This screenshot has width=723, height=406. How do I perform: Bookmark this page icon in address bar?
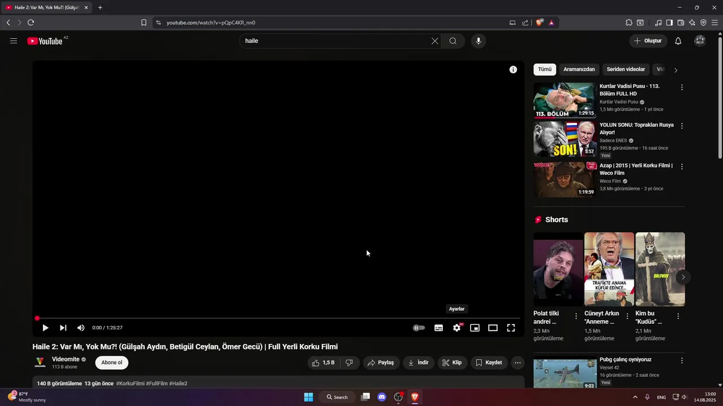143,23
